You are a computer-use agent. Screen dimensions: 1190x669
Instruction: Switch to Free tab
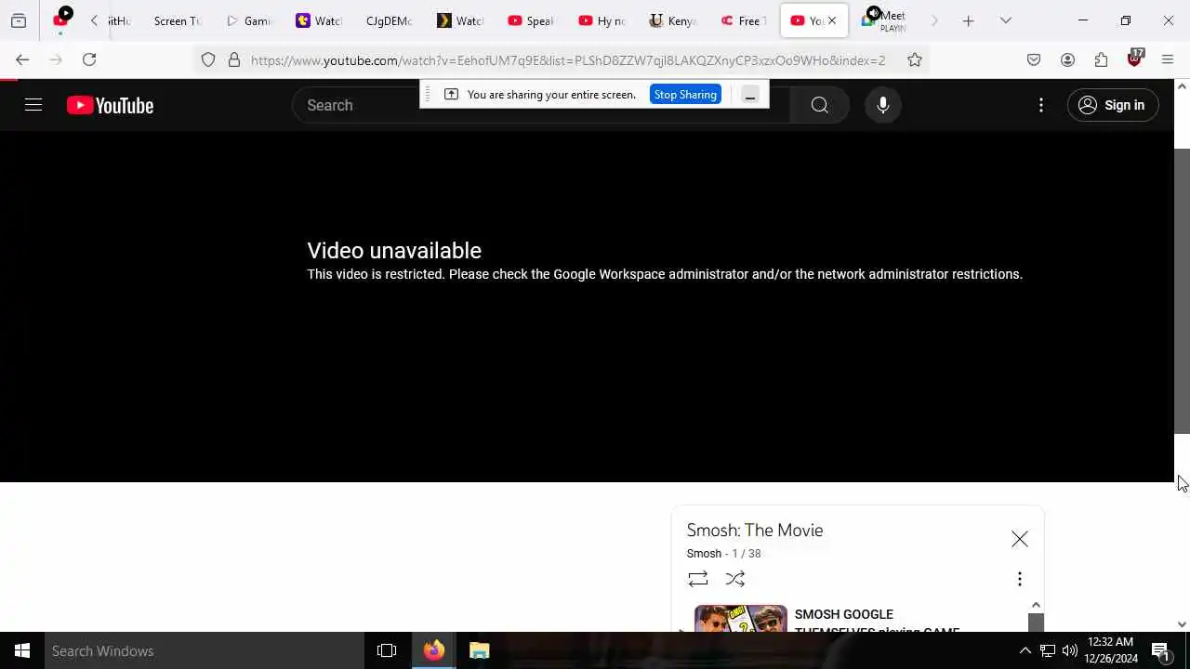click(744, 20)
